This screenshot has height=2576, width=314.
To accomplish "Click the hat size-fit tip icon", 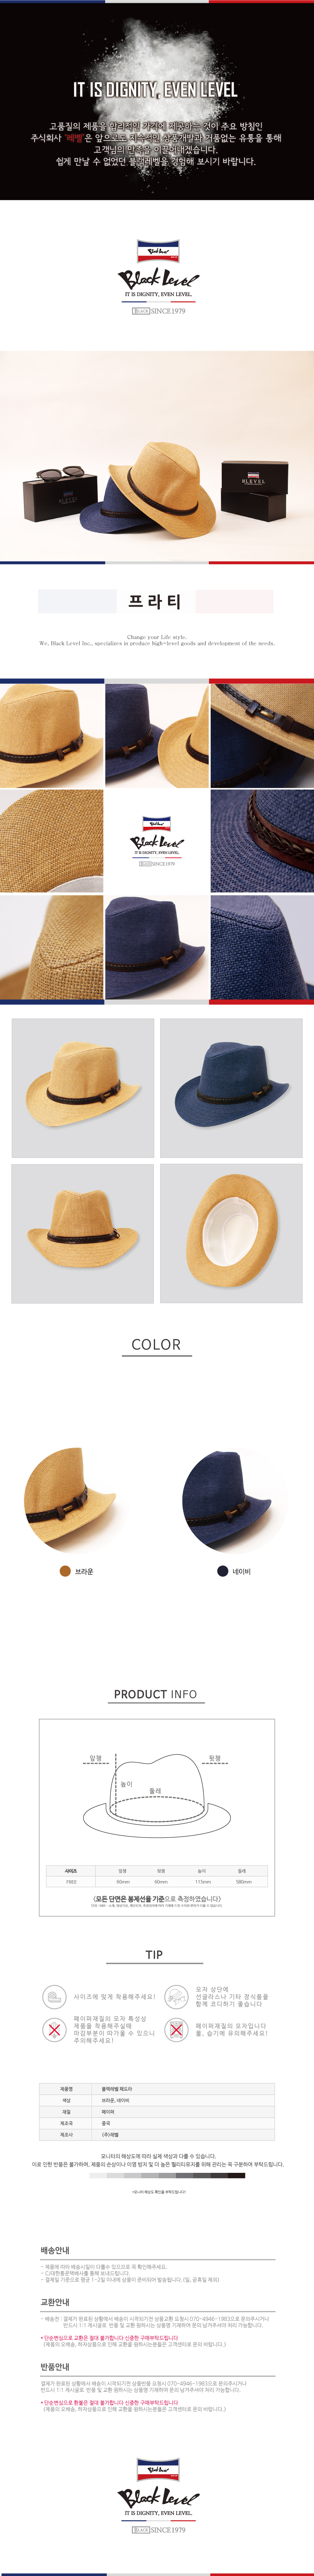I will (55, 1997).
